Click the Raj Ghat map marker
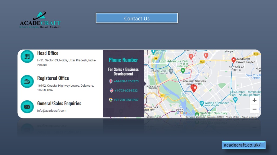Viewport: 277px width, 155px height. point(153,52)
